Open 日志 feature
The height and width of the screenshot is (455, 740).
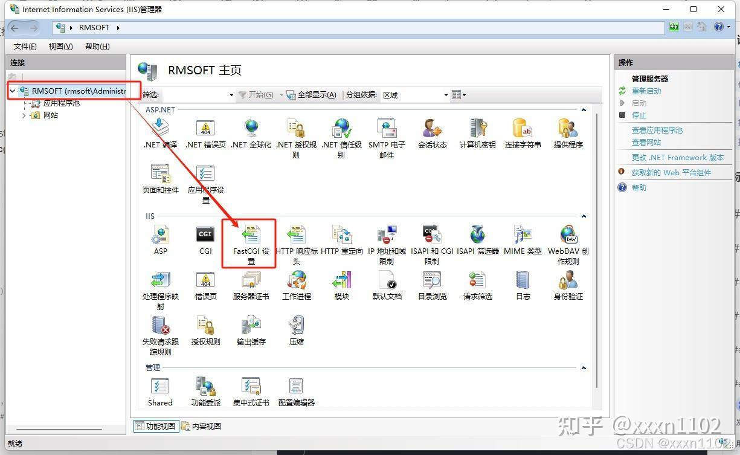tap(523, 286)
